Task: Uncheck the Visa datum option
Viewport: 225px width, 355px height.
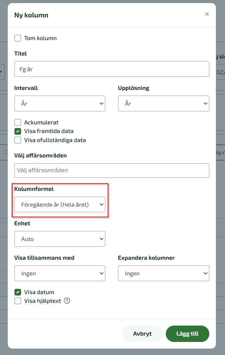Action: (x=18, y=292)
